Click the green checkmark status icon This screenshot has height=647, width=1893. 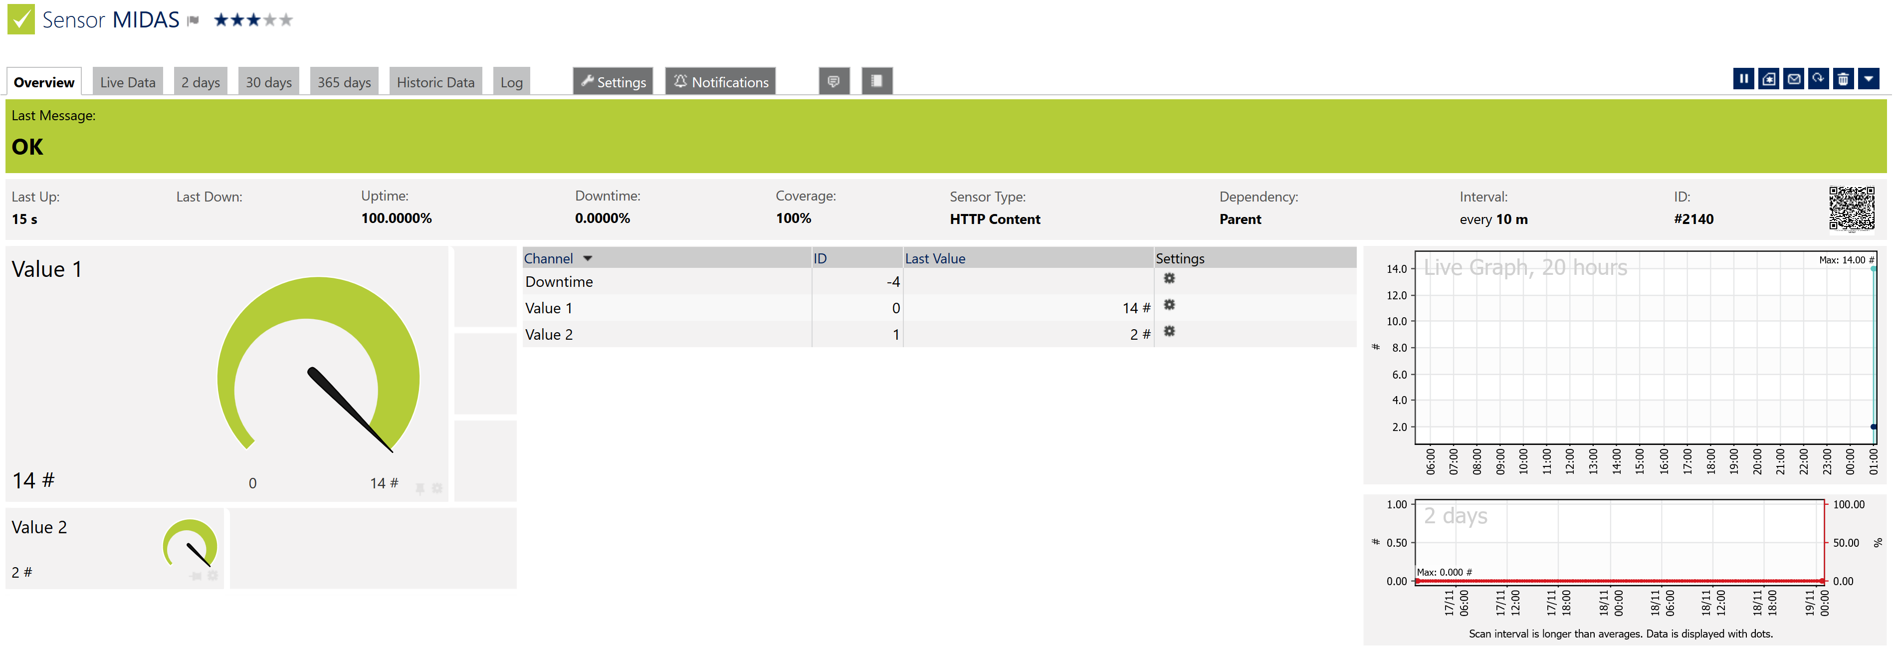20,20
